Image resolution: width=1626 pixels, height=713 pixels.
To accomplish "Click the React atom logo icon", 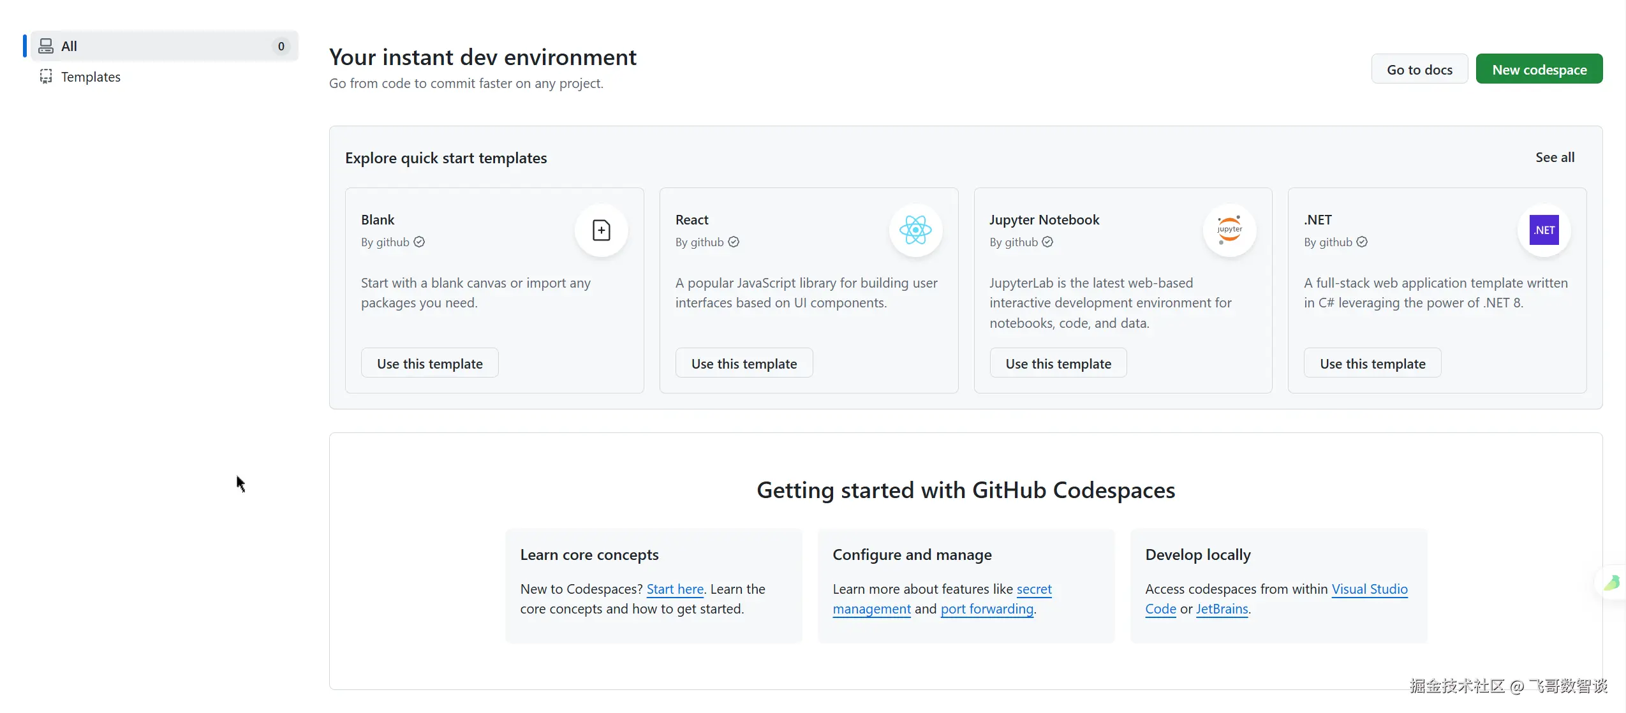I will pos(915,230).
